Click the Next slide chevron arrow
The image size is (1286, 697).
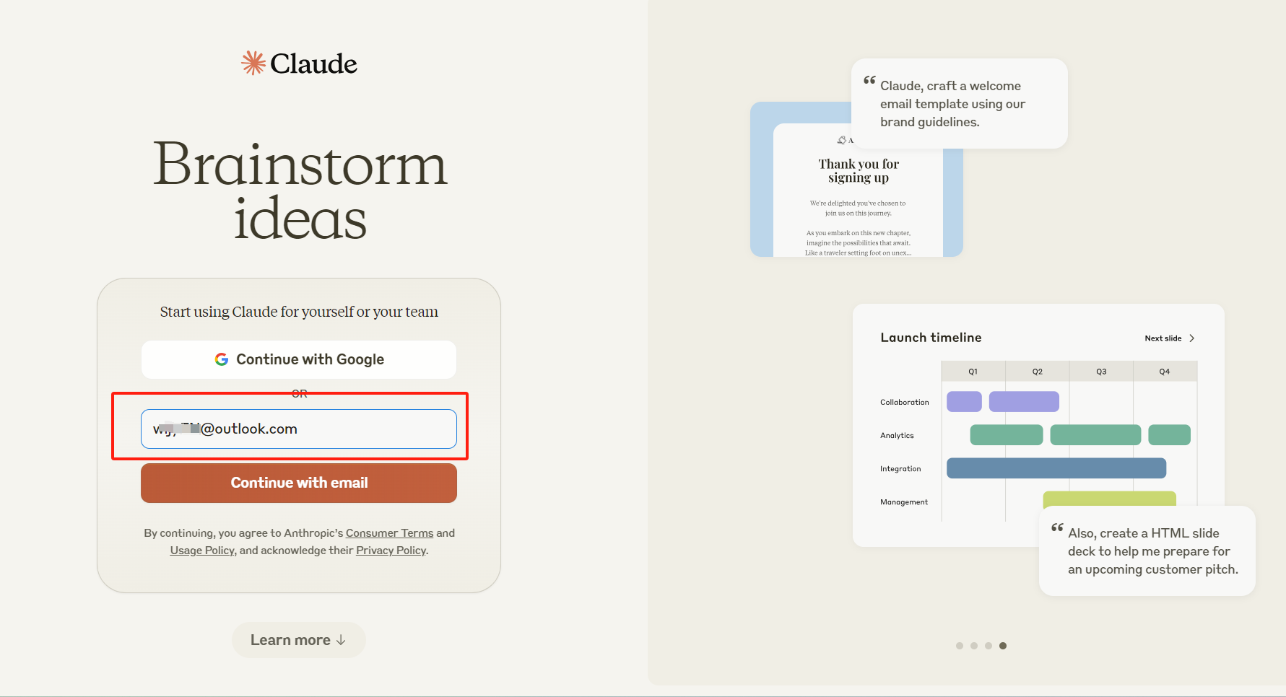click(1191, 338)
